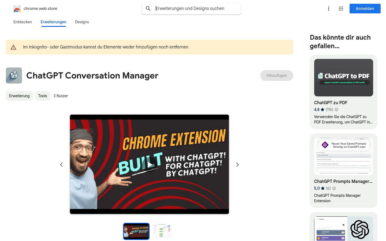The width and height of the screenshot is (386, 241).
Task: Click the 3 Nutzer text
Action: tap(61, 96)
